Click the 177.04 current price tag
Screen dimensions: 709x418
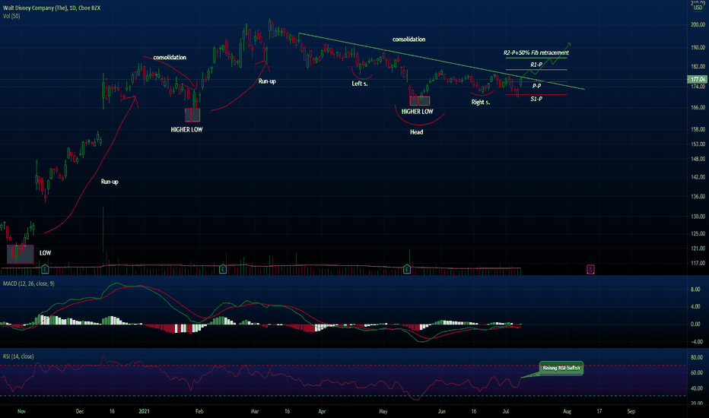pyautogui.click(x=698, y=80)
